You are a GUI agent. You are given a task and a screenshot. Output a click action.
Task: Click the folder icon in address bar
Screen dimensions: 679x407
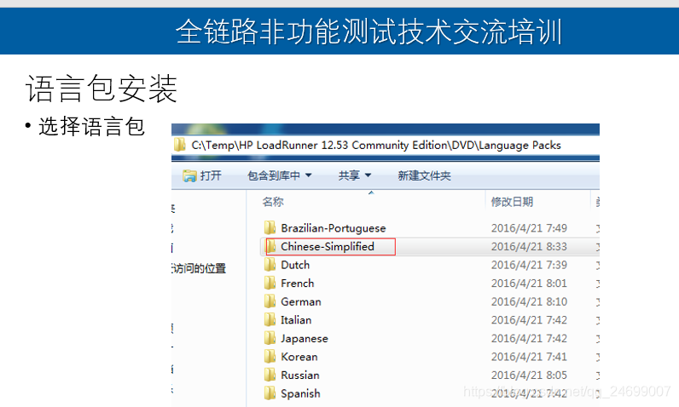click(180, 145)
